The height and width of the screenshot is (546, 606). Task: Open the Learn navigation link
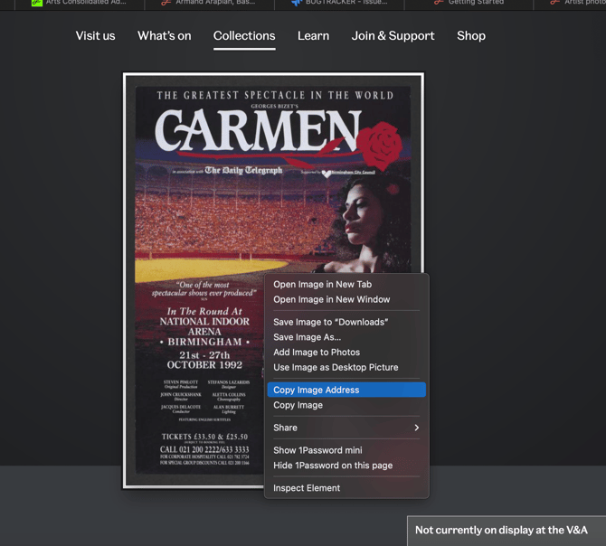click(314, 36)
